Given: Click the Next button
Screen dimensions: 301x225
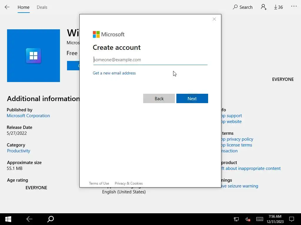Looking at the screenshot, I should point(192,98).
